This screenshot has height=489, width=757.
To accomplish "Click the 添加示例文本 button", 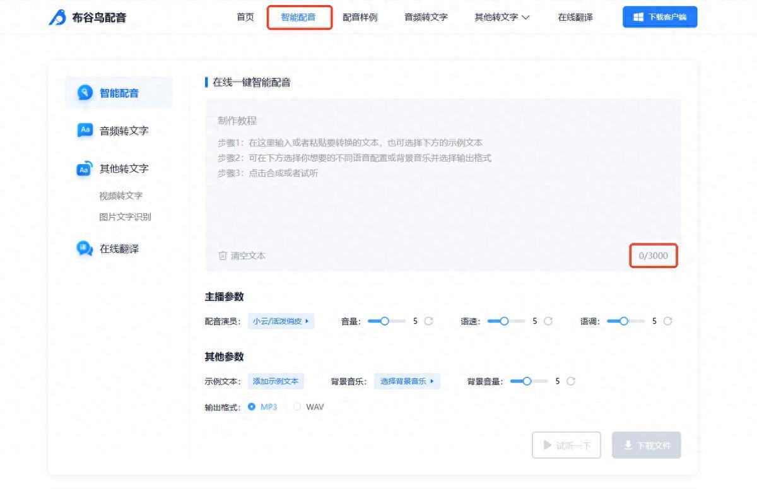I will [x=276, y=381].
